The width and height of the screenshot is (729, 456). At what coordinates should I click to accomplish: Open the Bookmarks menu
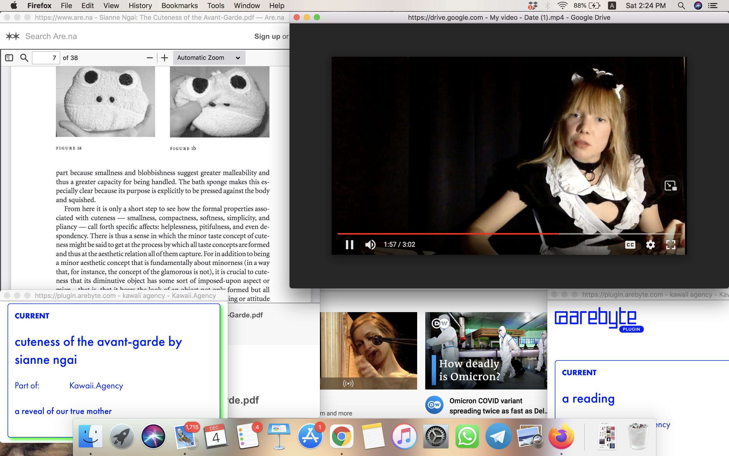point(179,6)
